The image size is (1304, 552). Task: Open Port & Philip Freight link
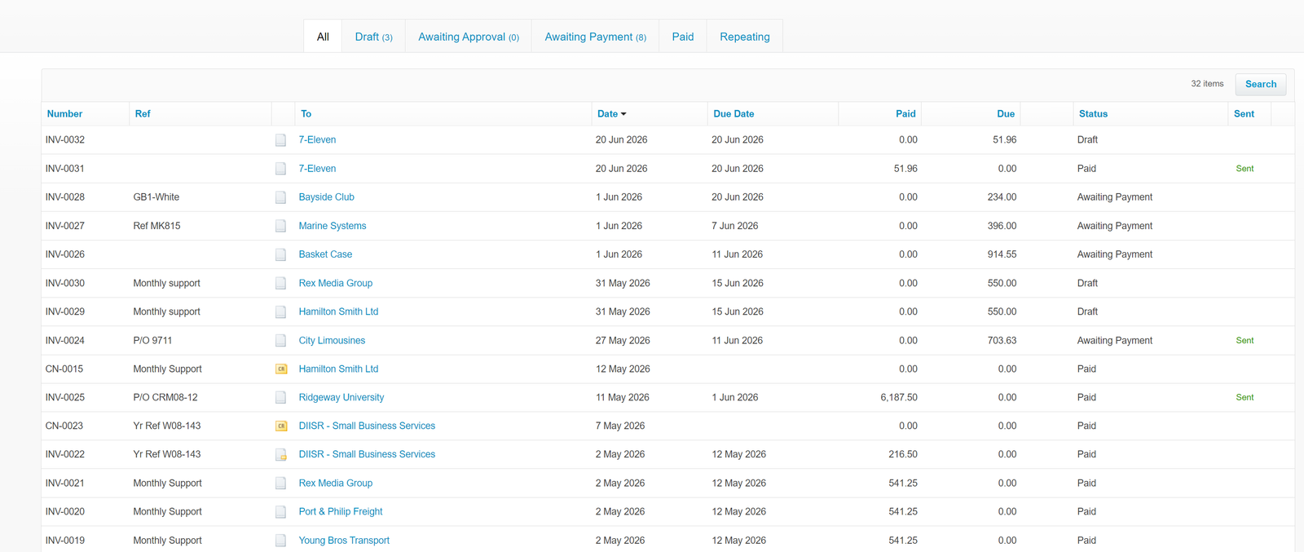(x=341, y=511)
